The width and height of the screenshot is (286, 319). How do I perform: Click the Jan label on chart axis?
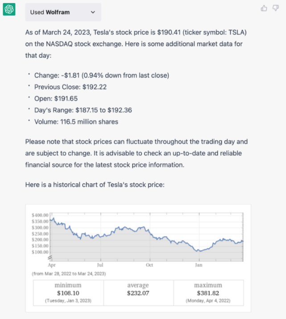click(x=199, y=265)
